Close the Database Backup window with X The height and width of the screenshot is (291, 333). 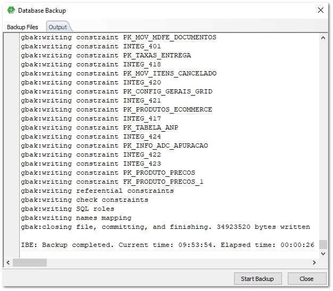pos(320,10)
